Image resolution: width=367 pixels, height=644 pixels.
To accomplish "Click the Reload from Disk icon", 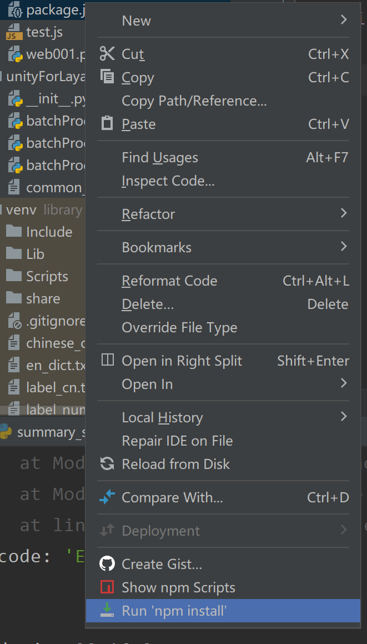I will (107, 464).
